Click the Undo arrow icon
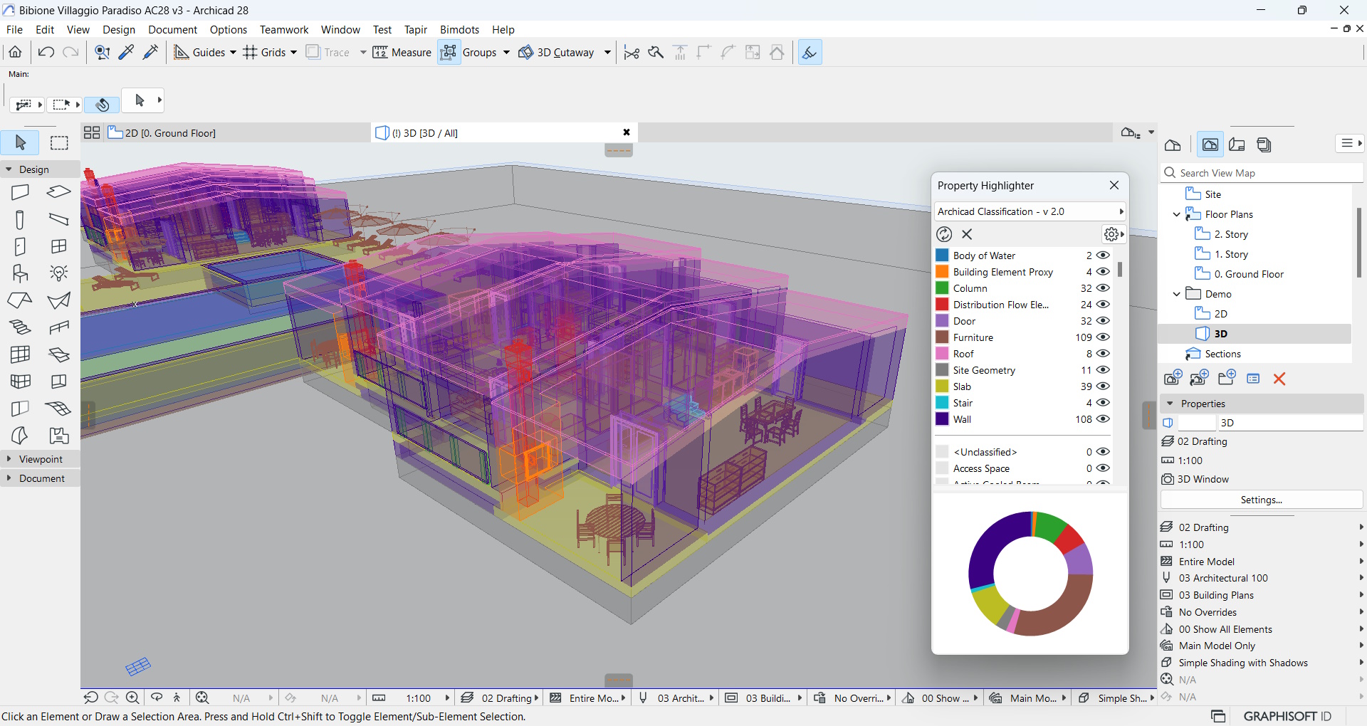The image size is (1367, 726). (x=46, y=53)
